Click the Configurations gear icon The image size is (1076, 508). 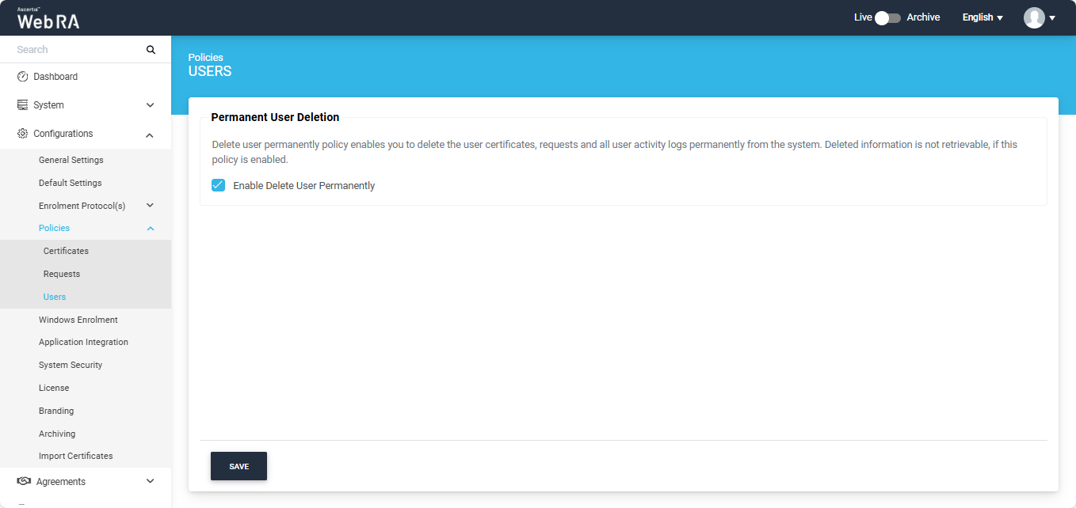pos(22,134)
